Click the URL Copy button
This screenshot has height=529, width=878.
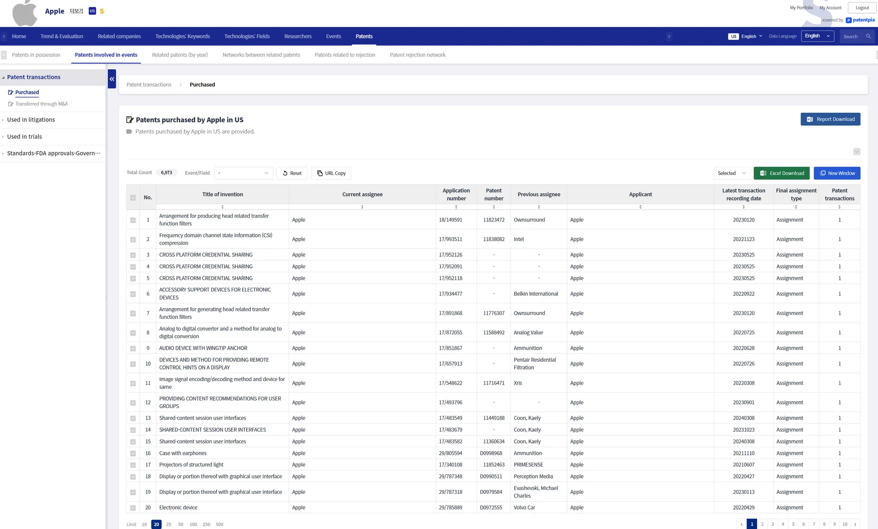click(331, 173)
